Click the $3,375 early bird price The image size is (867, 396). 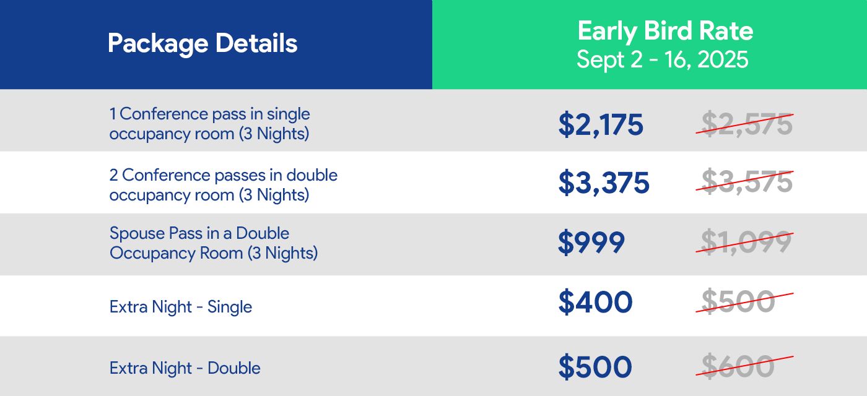coord(604,183)
